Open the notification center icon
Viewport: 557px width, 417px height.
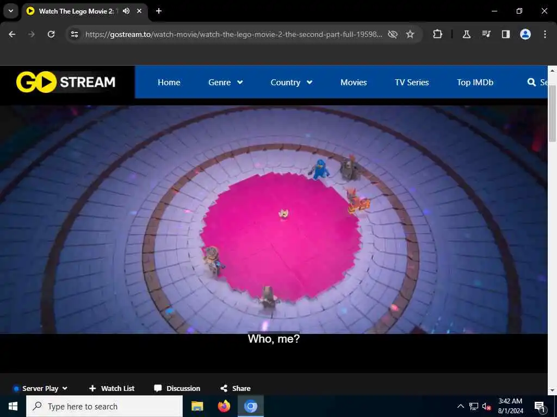[x=540, y=407]
